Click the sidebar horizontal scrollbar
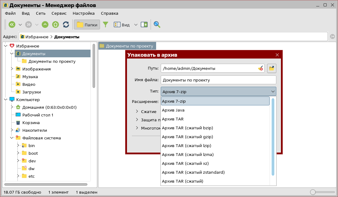Screen dimensions: 338x197 tap(46, 184)
